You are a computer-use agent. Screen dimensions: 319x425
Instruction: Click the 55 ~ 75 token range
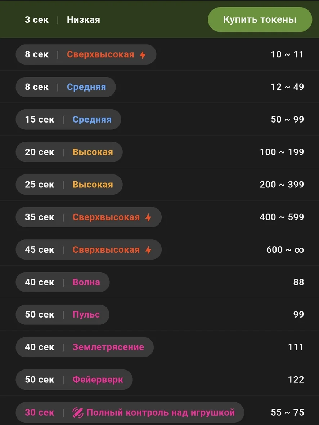pyautogui.click(x=287, y=412)
